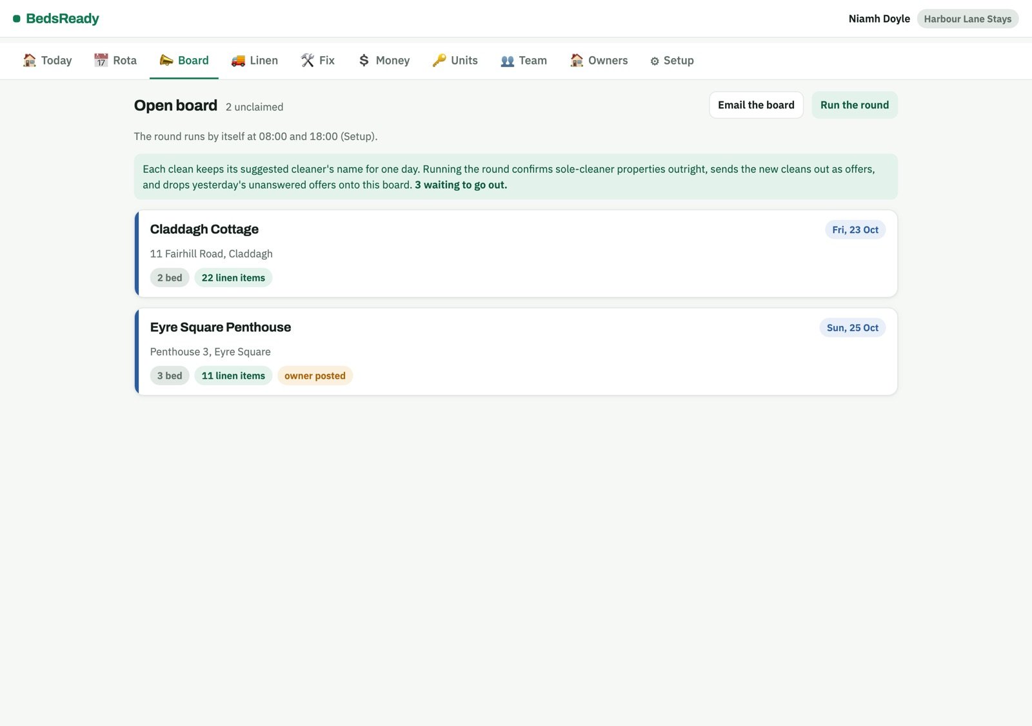The image size is (1032, 726).
Task: Click the Rota calendar icon
Action: (x=101, y=61)
